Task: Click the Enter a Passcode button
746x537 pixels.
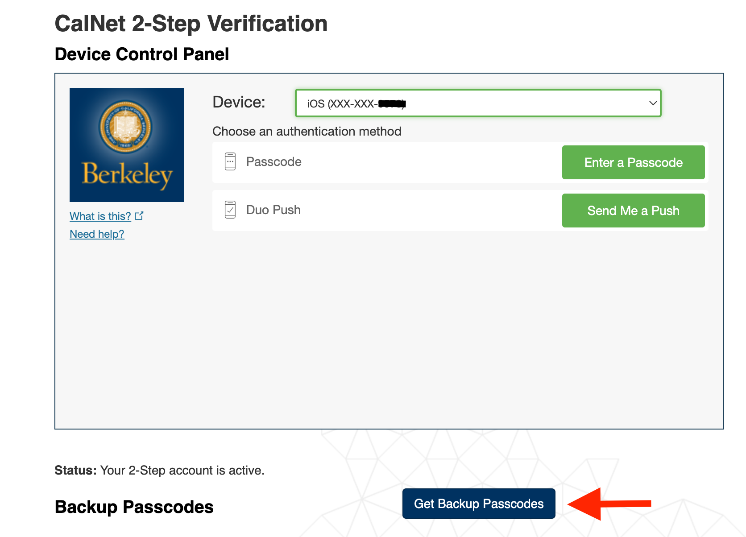Action: 634,162
